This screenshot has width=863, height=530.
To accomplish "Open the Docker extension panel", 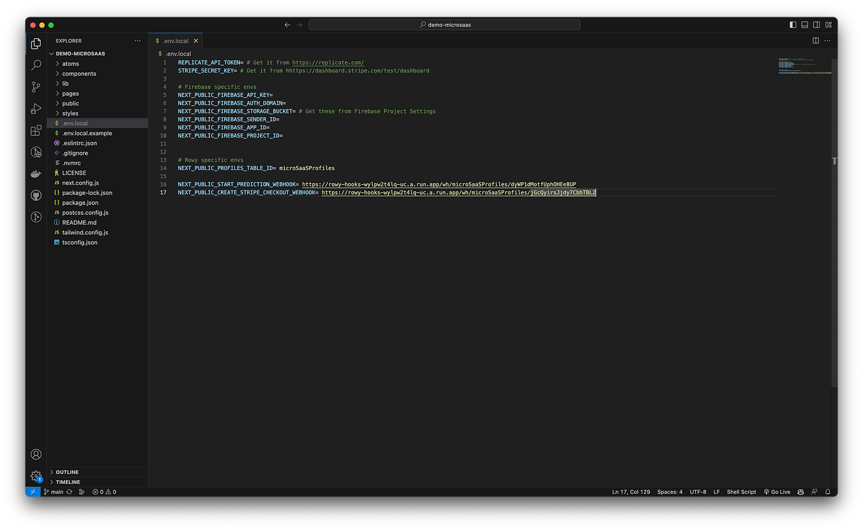I will click(x=36, y=173).
